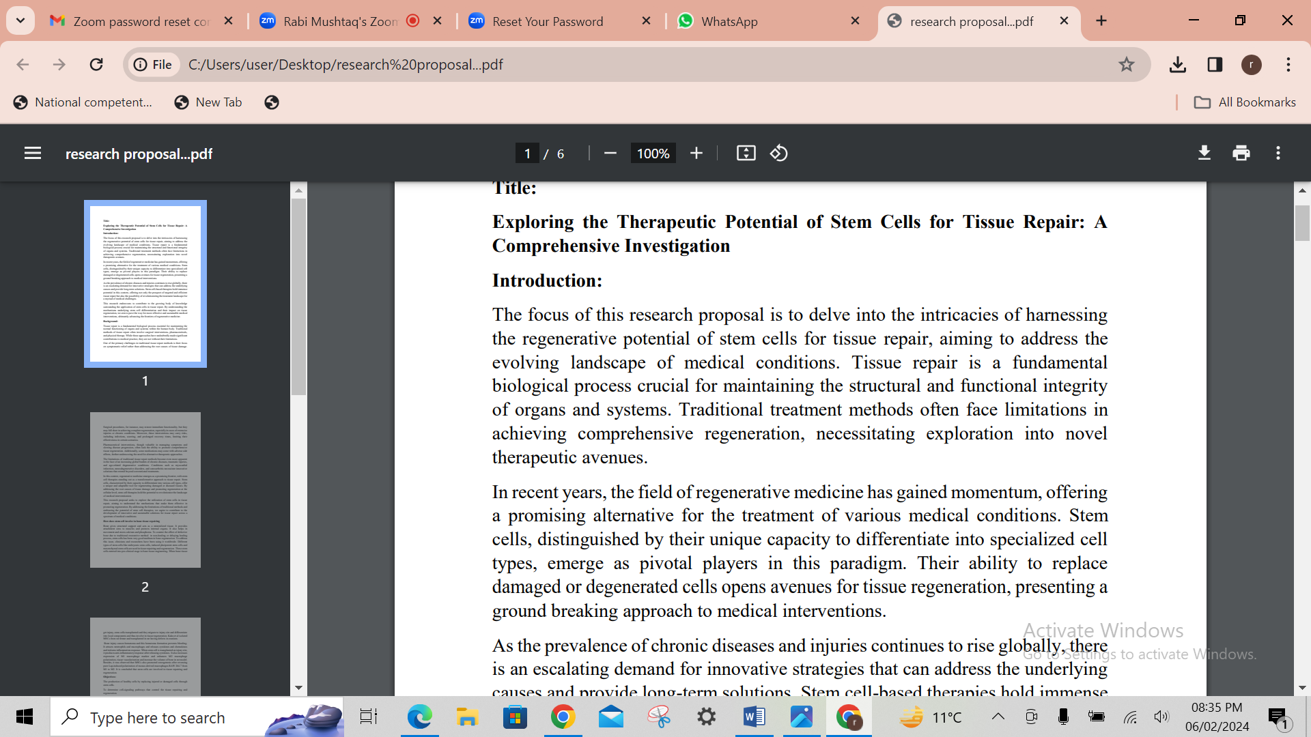Close the WhatsApp tab
Image resolution: width=1311 pixels, height=737 pixels.
(856, 21)
